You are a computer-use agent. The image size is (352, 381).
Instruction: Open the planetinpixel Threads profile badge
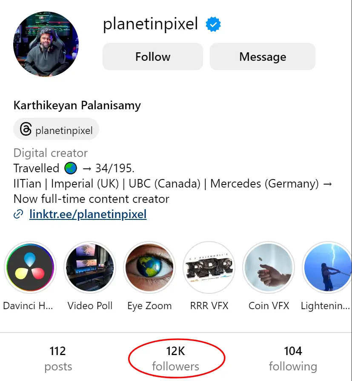pyautogui.click(x=56, y=129)
